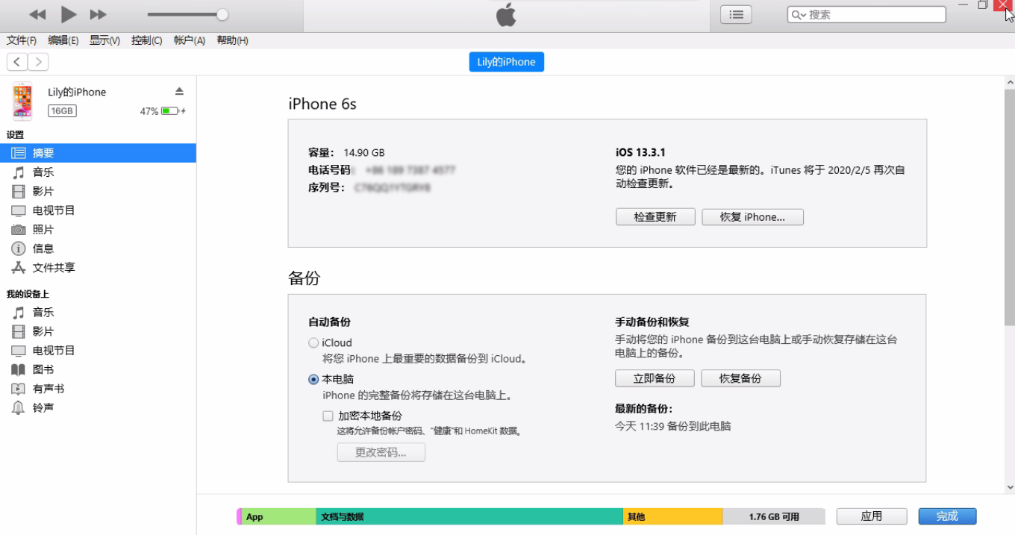Click the 立即备份 button

655,378
